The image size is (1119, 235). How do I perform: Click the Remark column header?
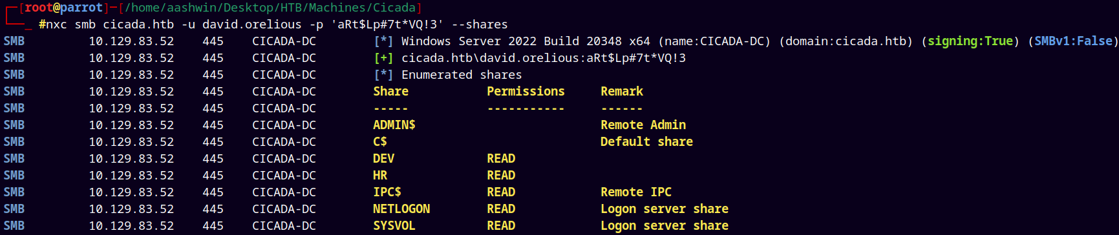(x=622, y=91)
